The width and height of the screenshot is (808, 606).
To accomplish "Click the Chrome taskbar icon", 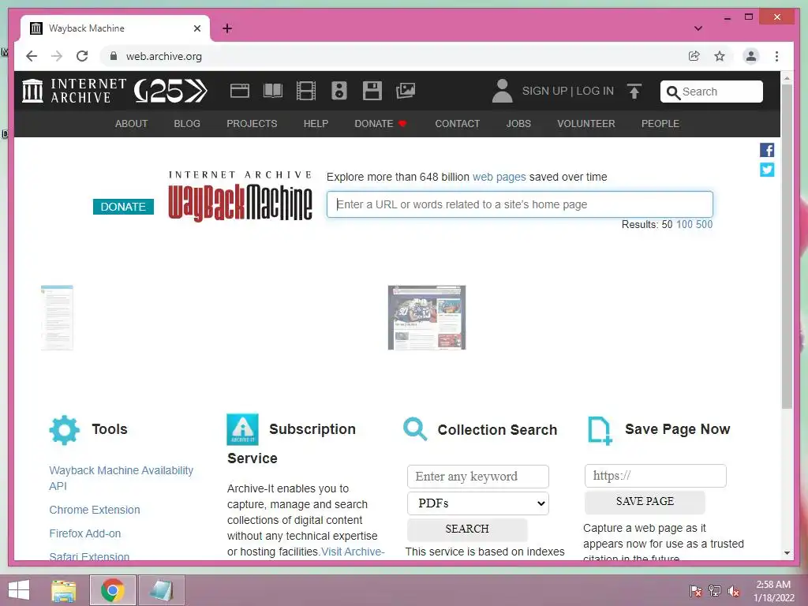I will click(x=112, y=590).
